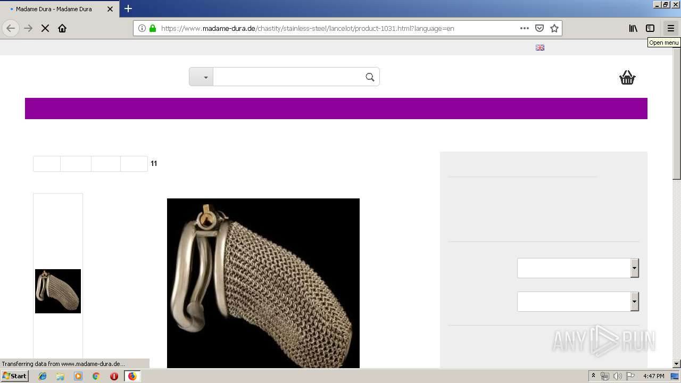The image size is (681, 383).
Task: Launch Internet Explorer from taskbar
Action: [x=43, y=376]
